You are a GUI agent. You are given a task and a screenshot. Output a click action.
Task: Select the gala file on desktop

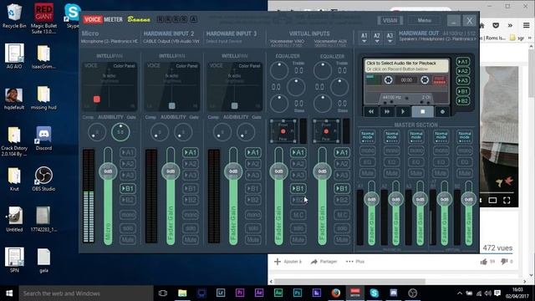point(43,261)
